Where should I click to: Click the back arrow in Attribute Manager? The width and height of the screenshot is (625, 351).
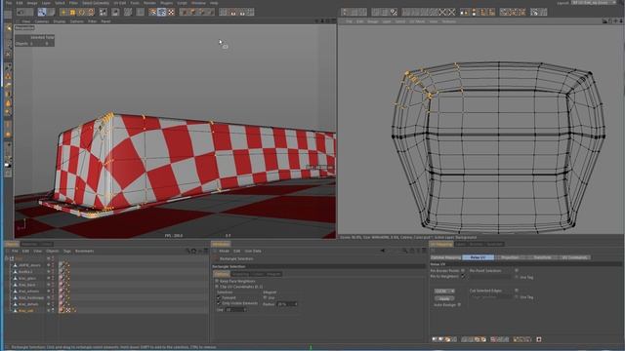(382, 251)
